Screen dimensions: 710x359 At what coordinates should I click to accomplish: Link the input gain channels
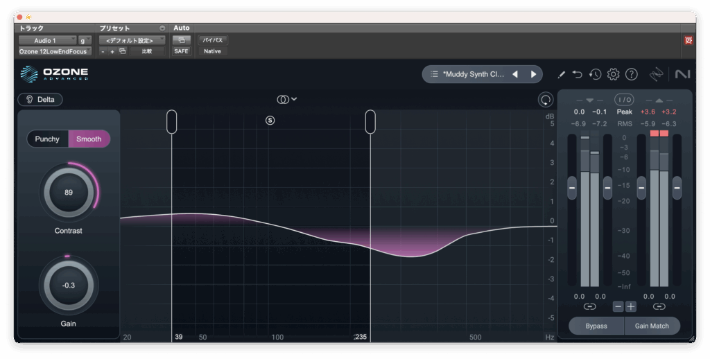(589, 306)
